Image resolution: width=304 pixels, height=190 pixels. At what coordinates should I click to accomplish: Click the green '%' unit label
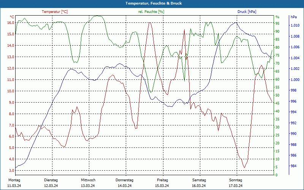coord(277,17)
